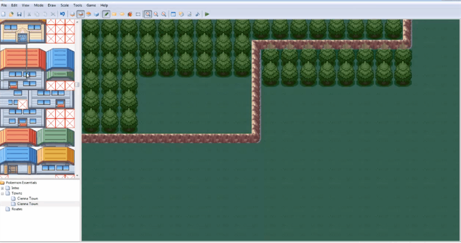Switch to the Events layer
This screenshot has width=461, height=243.
click(96, 13)
